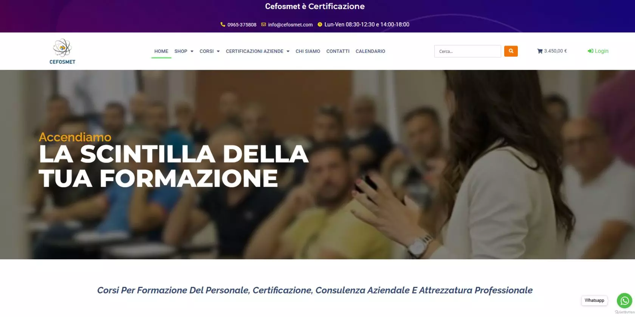Click the Login arrow icon

click(590, 51)
